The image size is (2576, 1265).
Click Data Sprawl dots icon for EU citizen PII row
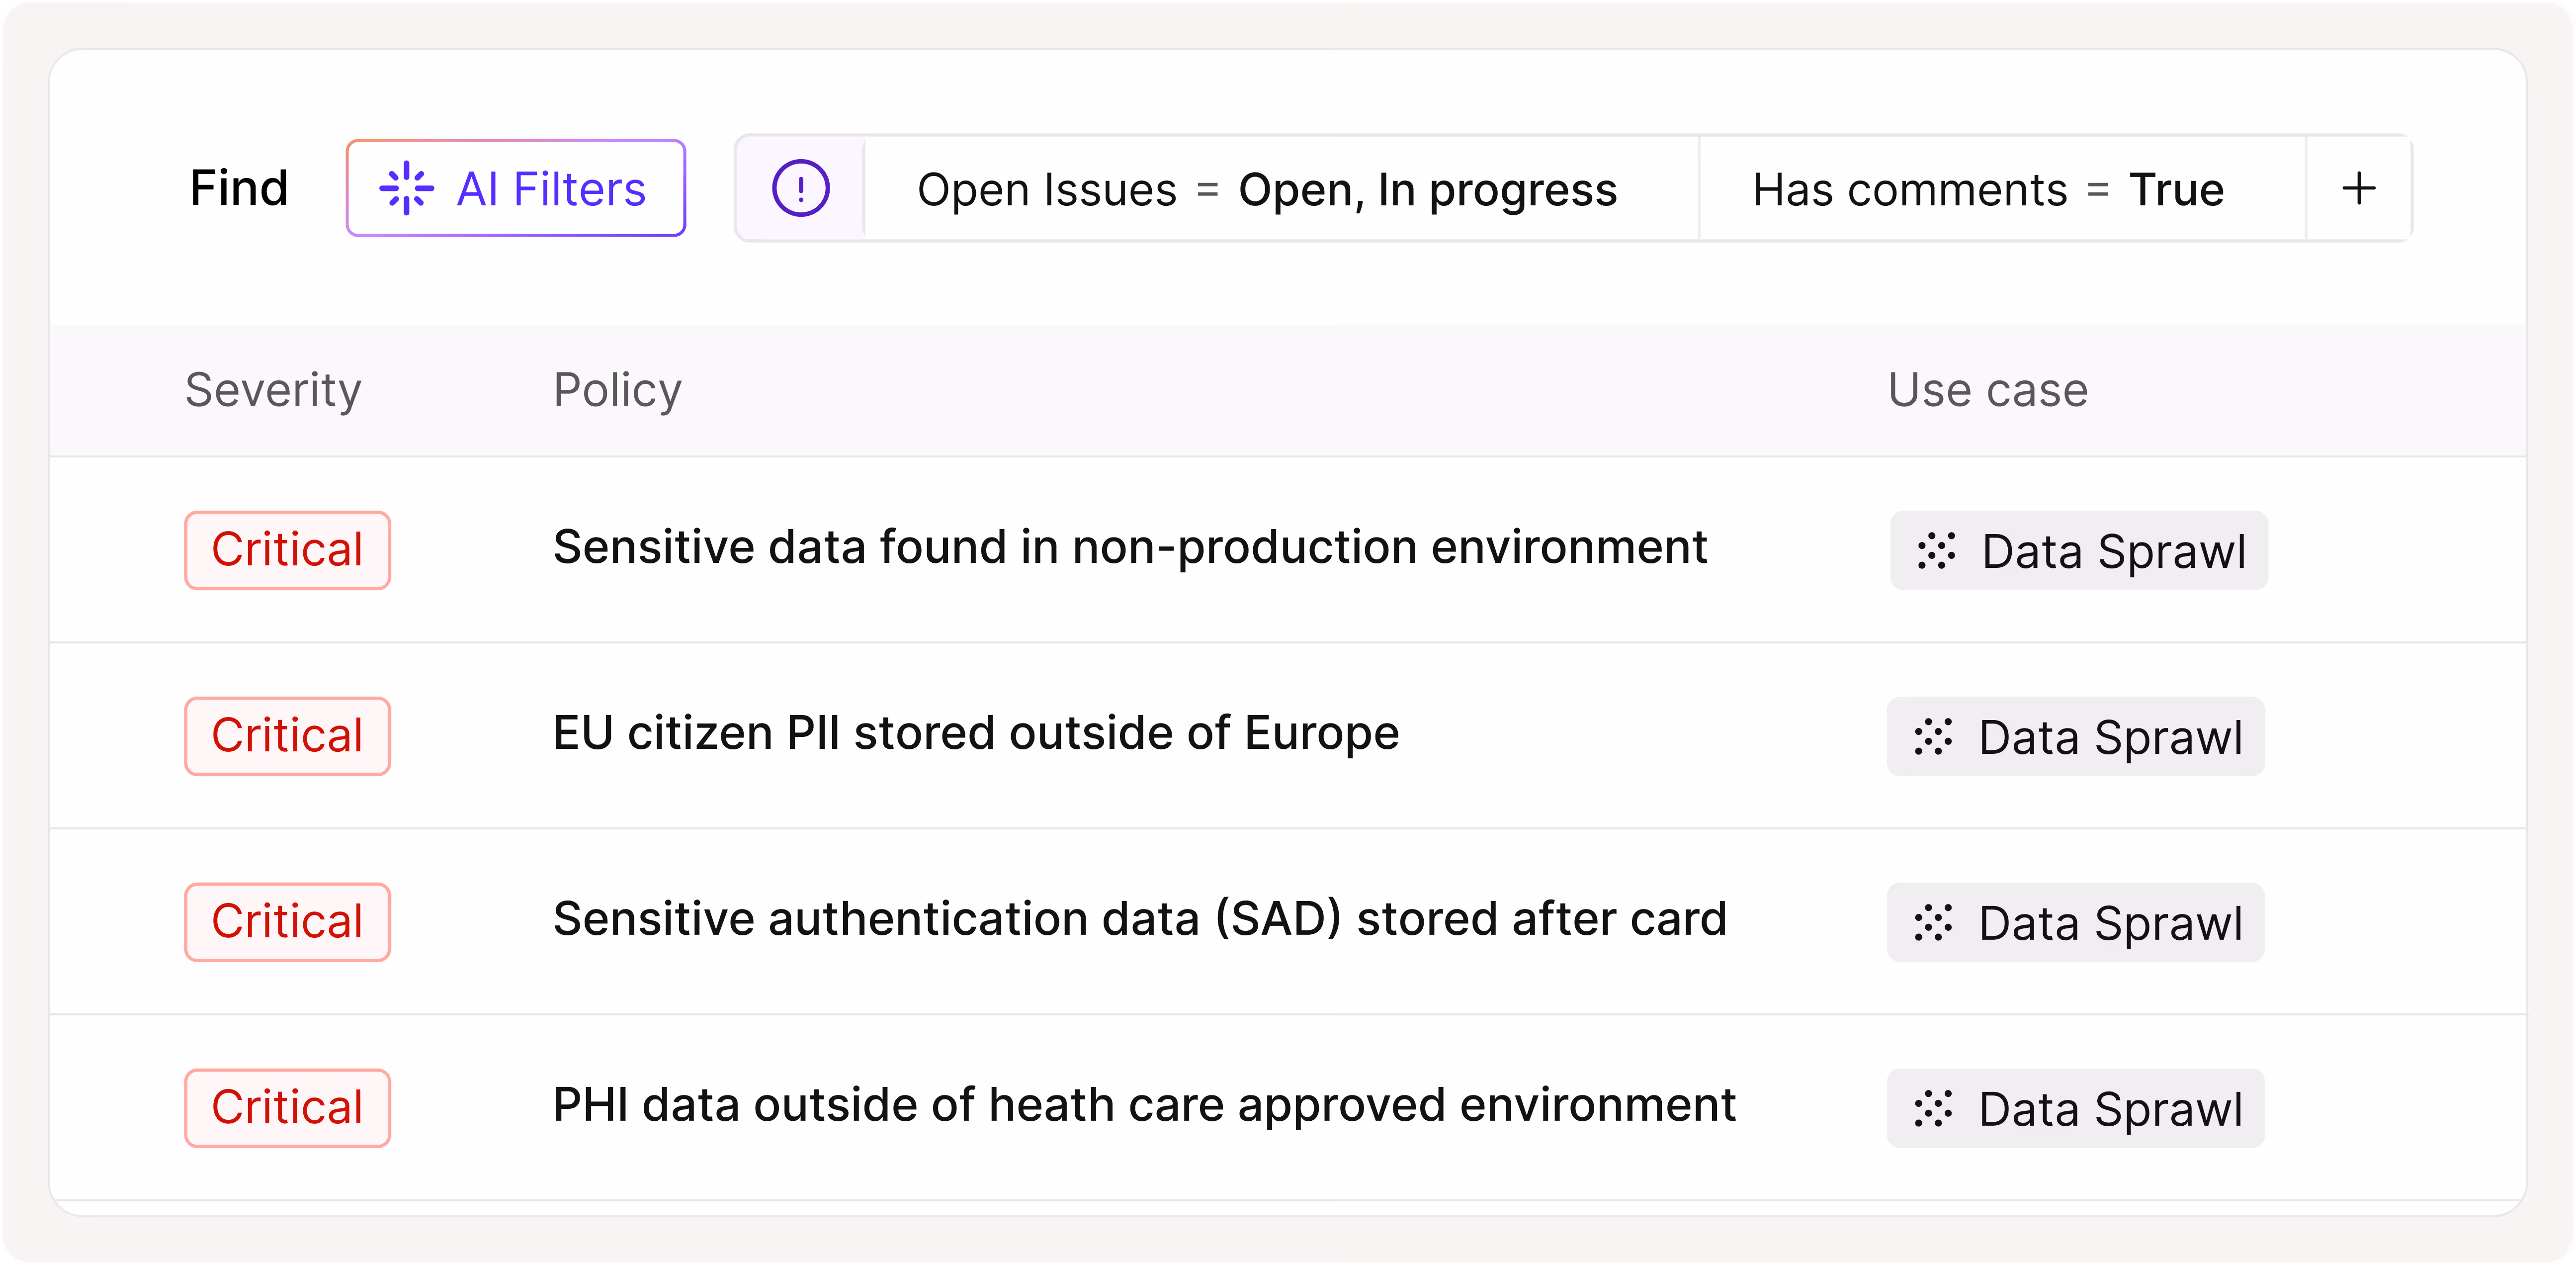coord(1933,737)
